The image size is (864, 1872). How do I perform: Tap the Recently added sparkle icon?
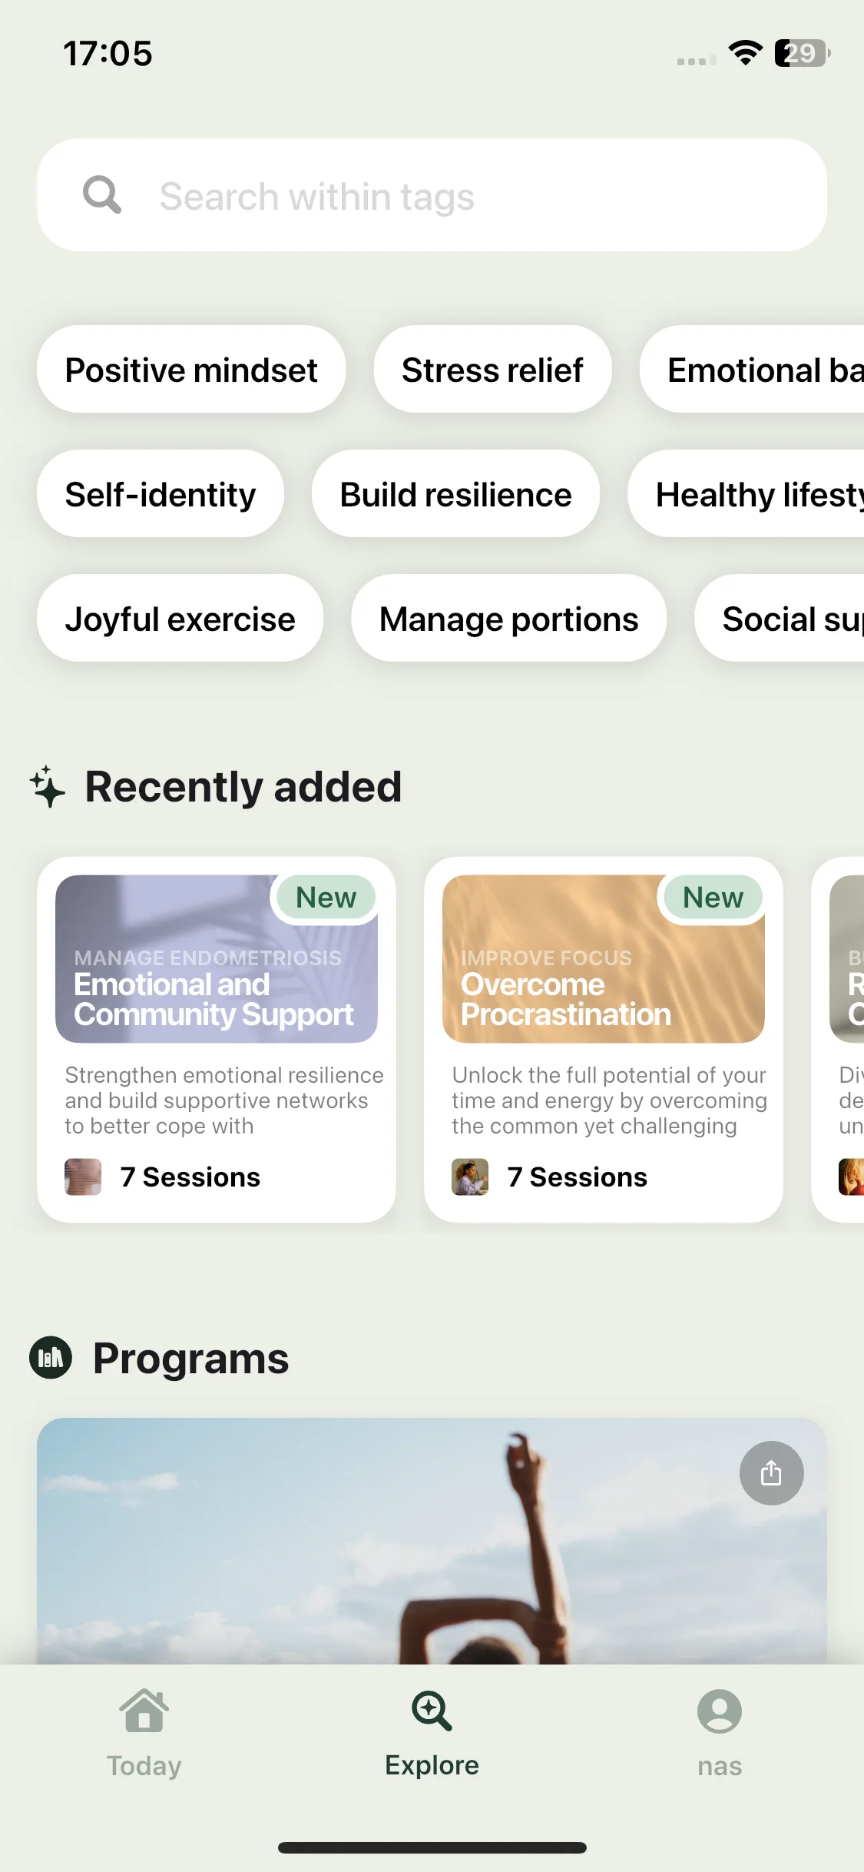48,786
